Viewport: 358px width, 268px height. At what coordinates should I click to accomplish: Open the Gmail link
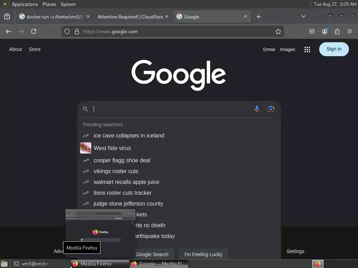(269, 50)
